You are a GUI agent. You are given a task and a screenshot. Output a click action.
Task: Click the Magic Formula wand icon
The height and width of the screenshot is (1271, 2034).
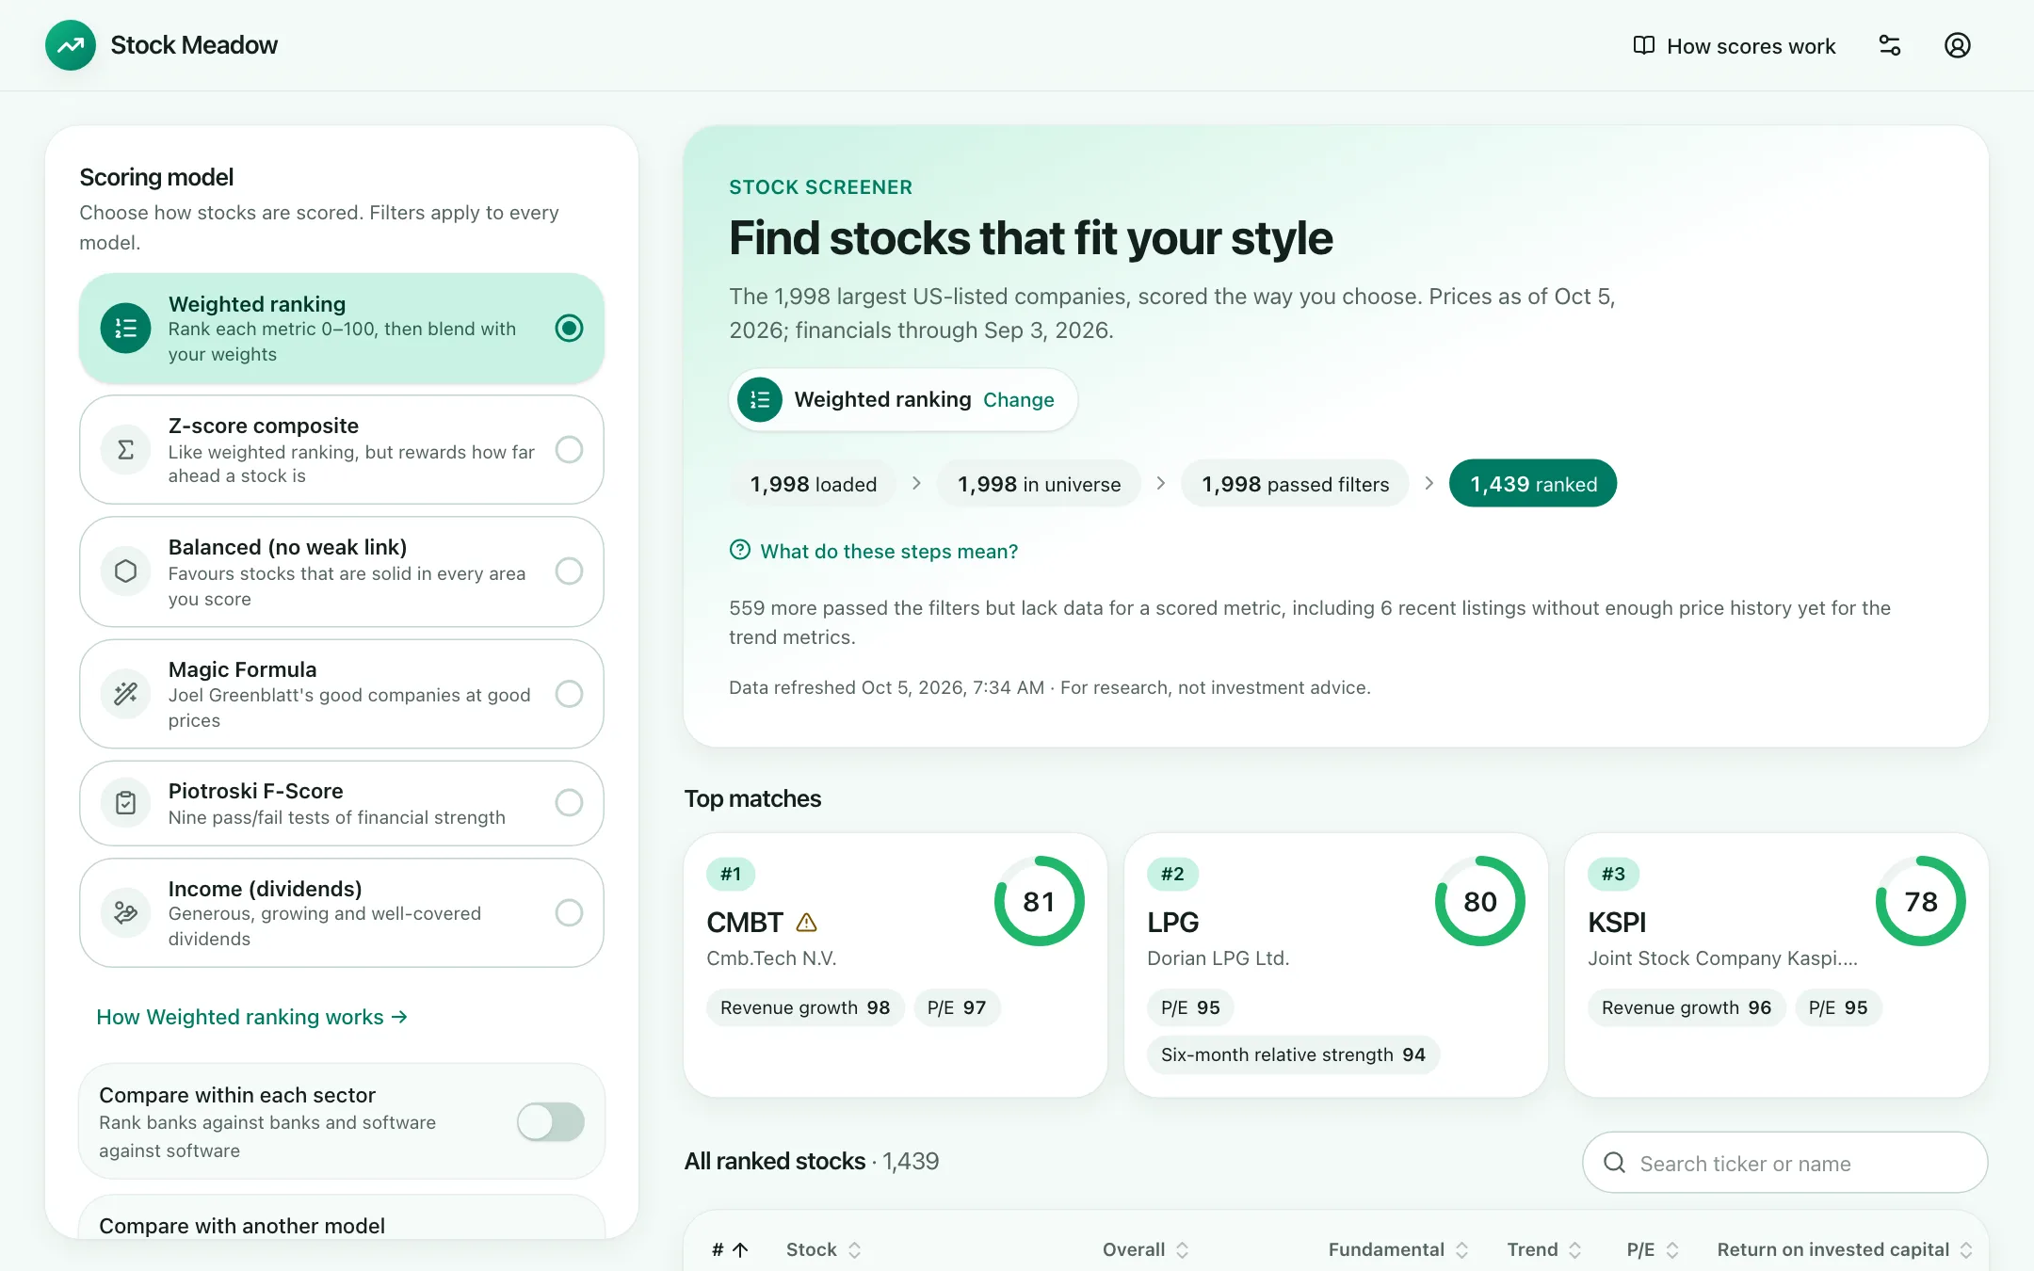pyautogui.click(x=125, y=694)
